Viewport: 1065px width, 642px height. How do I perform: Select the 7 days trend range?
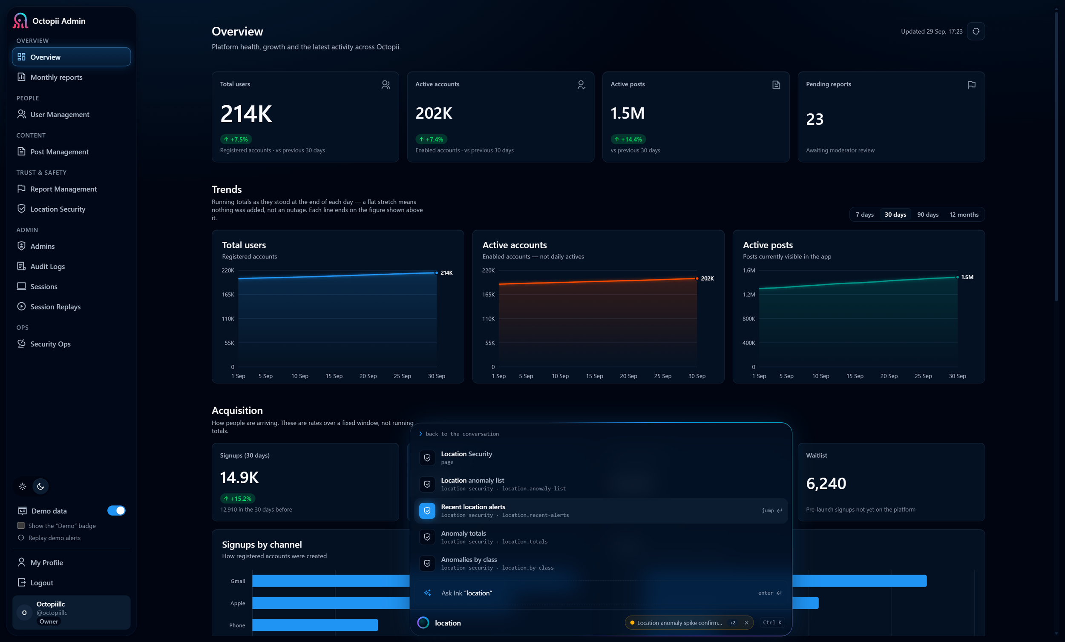[x=864, y=214]
